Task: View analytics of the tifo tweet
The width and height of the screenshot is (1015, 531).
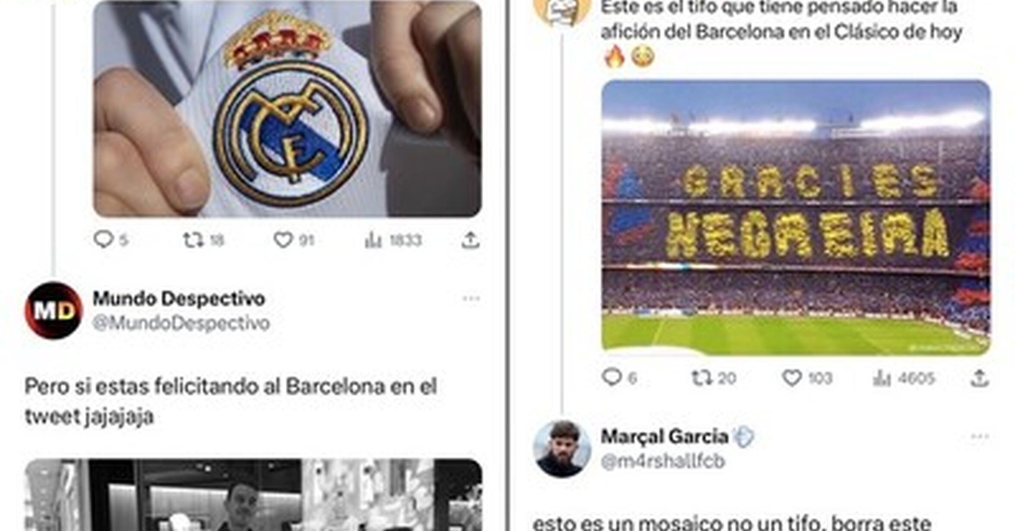Action: 904,379
